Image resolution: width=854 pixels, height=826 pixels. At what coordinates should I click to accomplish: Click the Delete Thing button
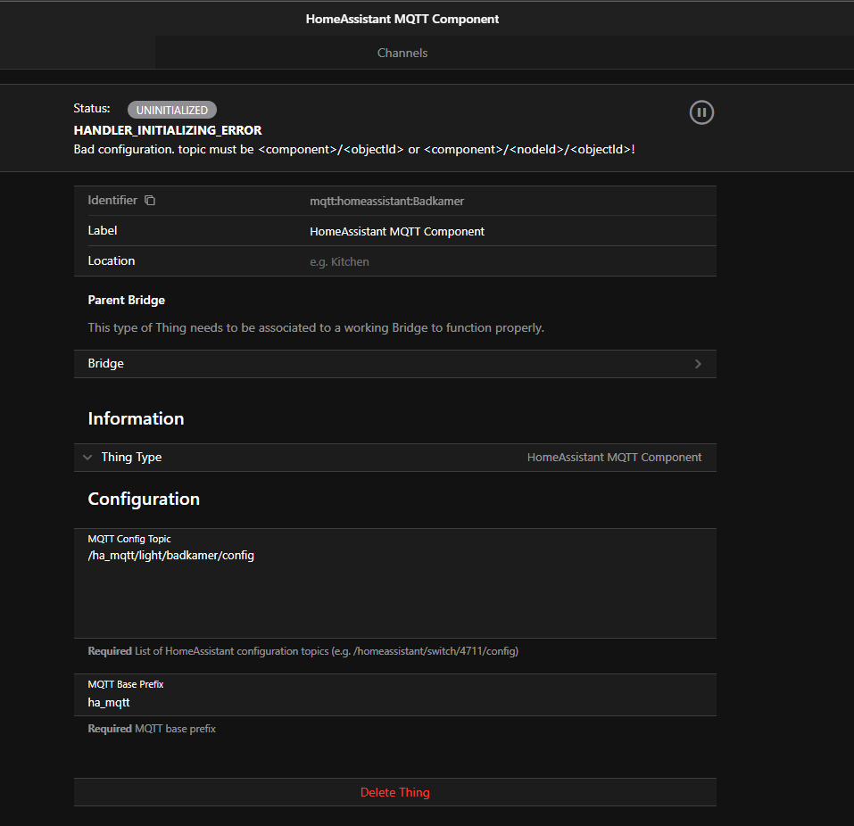394,792
